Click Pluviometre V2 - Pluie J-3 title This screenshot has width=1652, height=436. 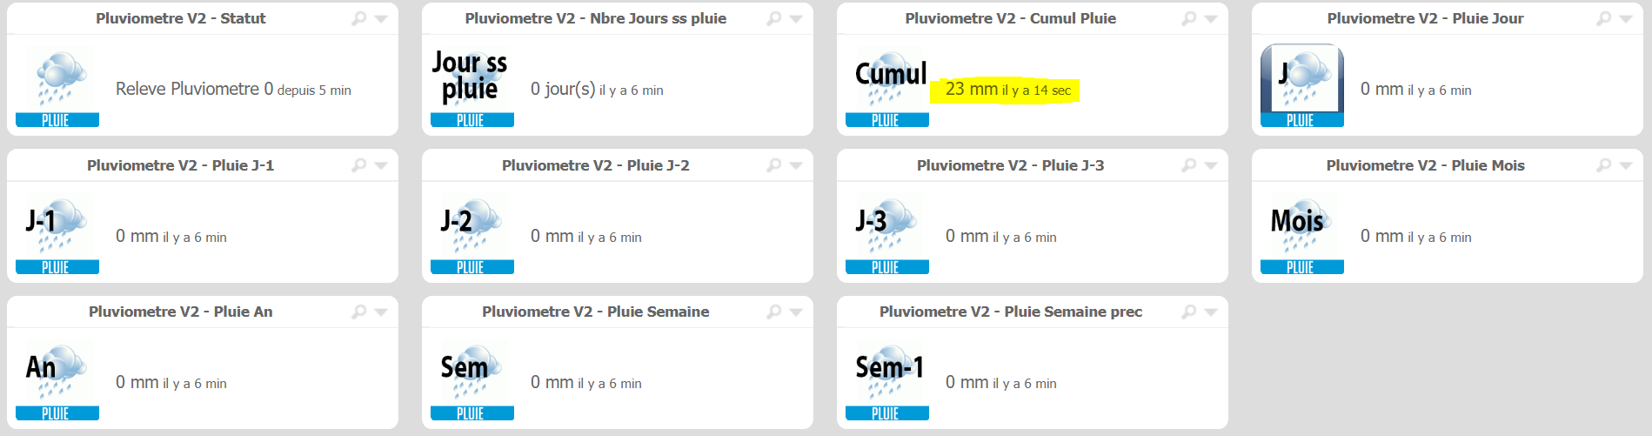[1010, 165]
